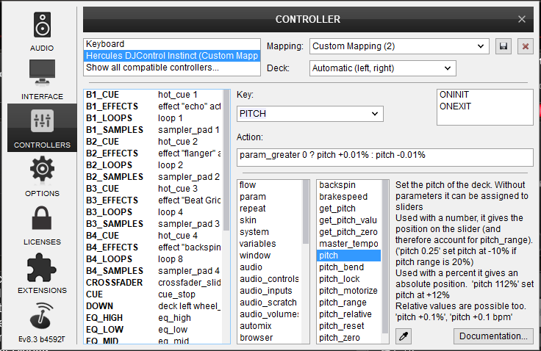
Task: Select the pitch_bend action
Action: point(349,267)
